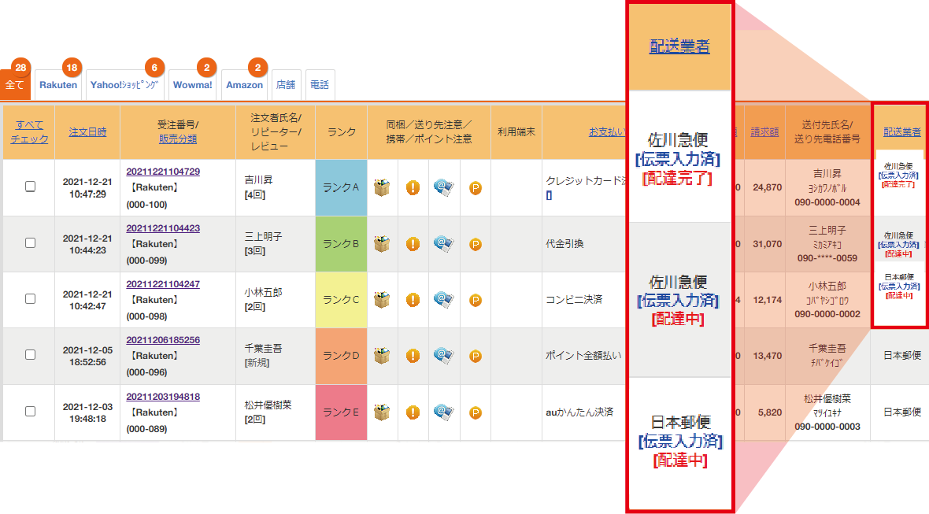Click bundle box icon in 松井優樹菜 row

coord(382,412)
